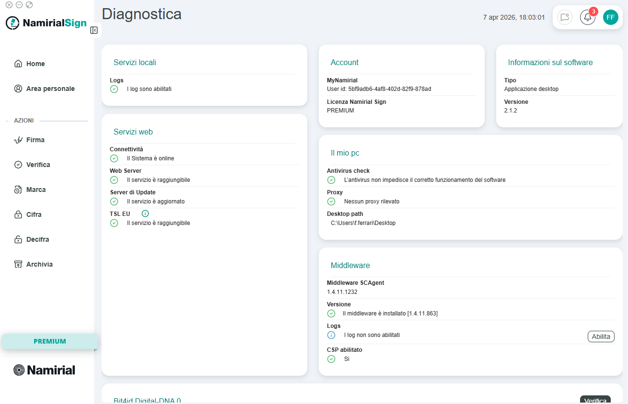
Task: Enable middleware logs with Abilita button
Action: coord(601,337)
